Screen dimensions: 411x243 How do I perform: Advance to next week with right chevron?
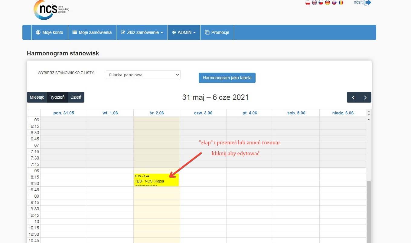pos(365,97)
